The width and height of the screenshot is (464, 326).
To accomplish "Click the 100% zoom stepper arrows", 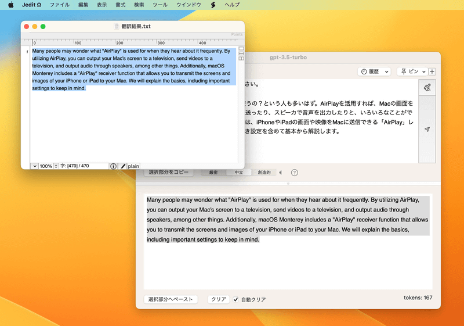I will [56, 166].
